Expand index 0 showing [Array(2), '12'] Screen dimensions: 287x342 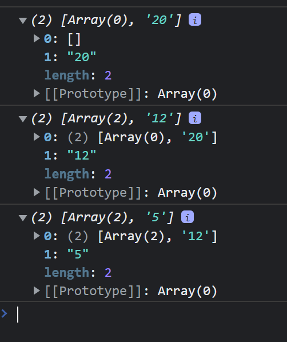click(x=37, y=236)
